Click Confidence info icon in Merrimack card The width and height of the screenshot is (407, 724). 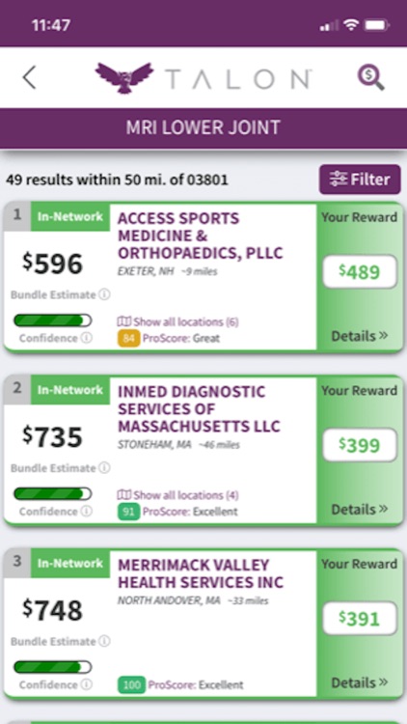click(86, 684)
